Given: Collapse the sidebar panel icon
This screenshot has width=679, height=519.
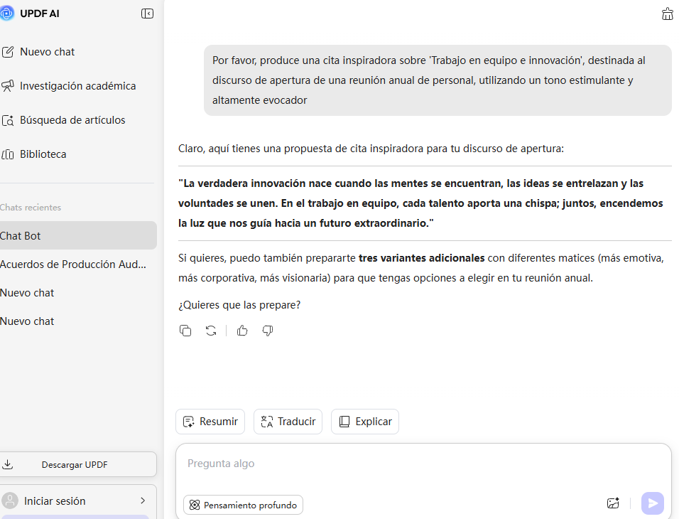Looking at the screenshot, I should tap(147, 14).
